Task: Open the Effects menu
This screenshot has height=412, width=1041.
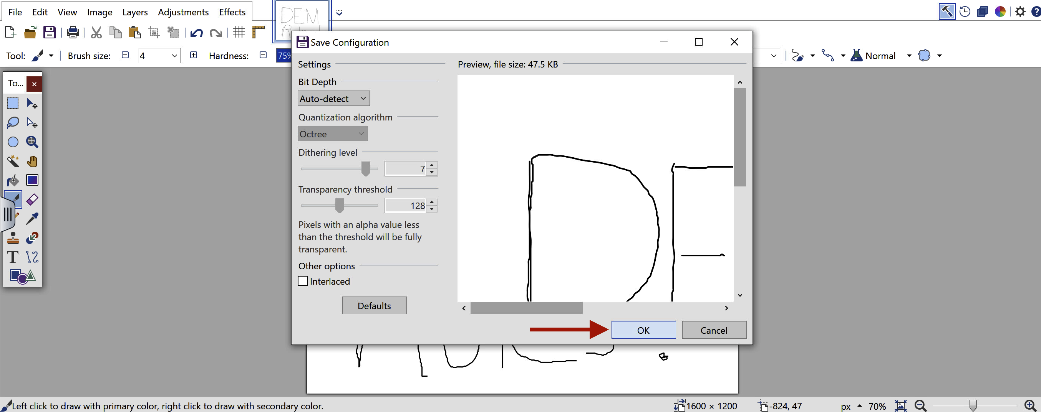Action: (x=232, y=12)
